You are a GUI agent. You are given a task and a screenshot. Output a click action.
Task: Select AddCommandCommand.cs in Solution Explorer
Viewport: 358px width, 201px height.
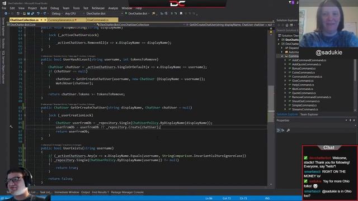coord(309,60)
